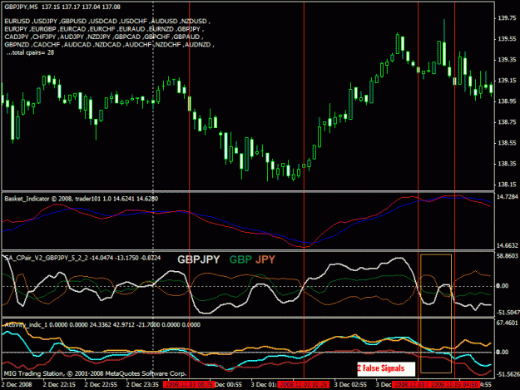Image resolution: width=520 pixels, height=390 pixels.
Task: Click the 139.15 price level on the axis
Action: click(x=507, y=81)
